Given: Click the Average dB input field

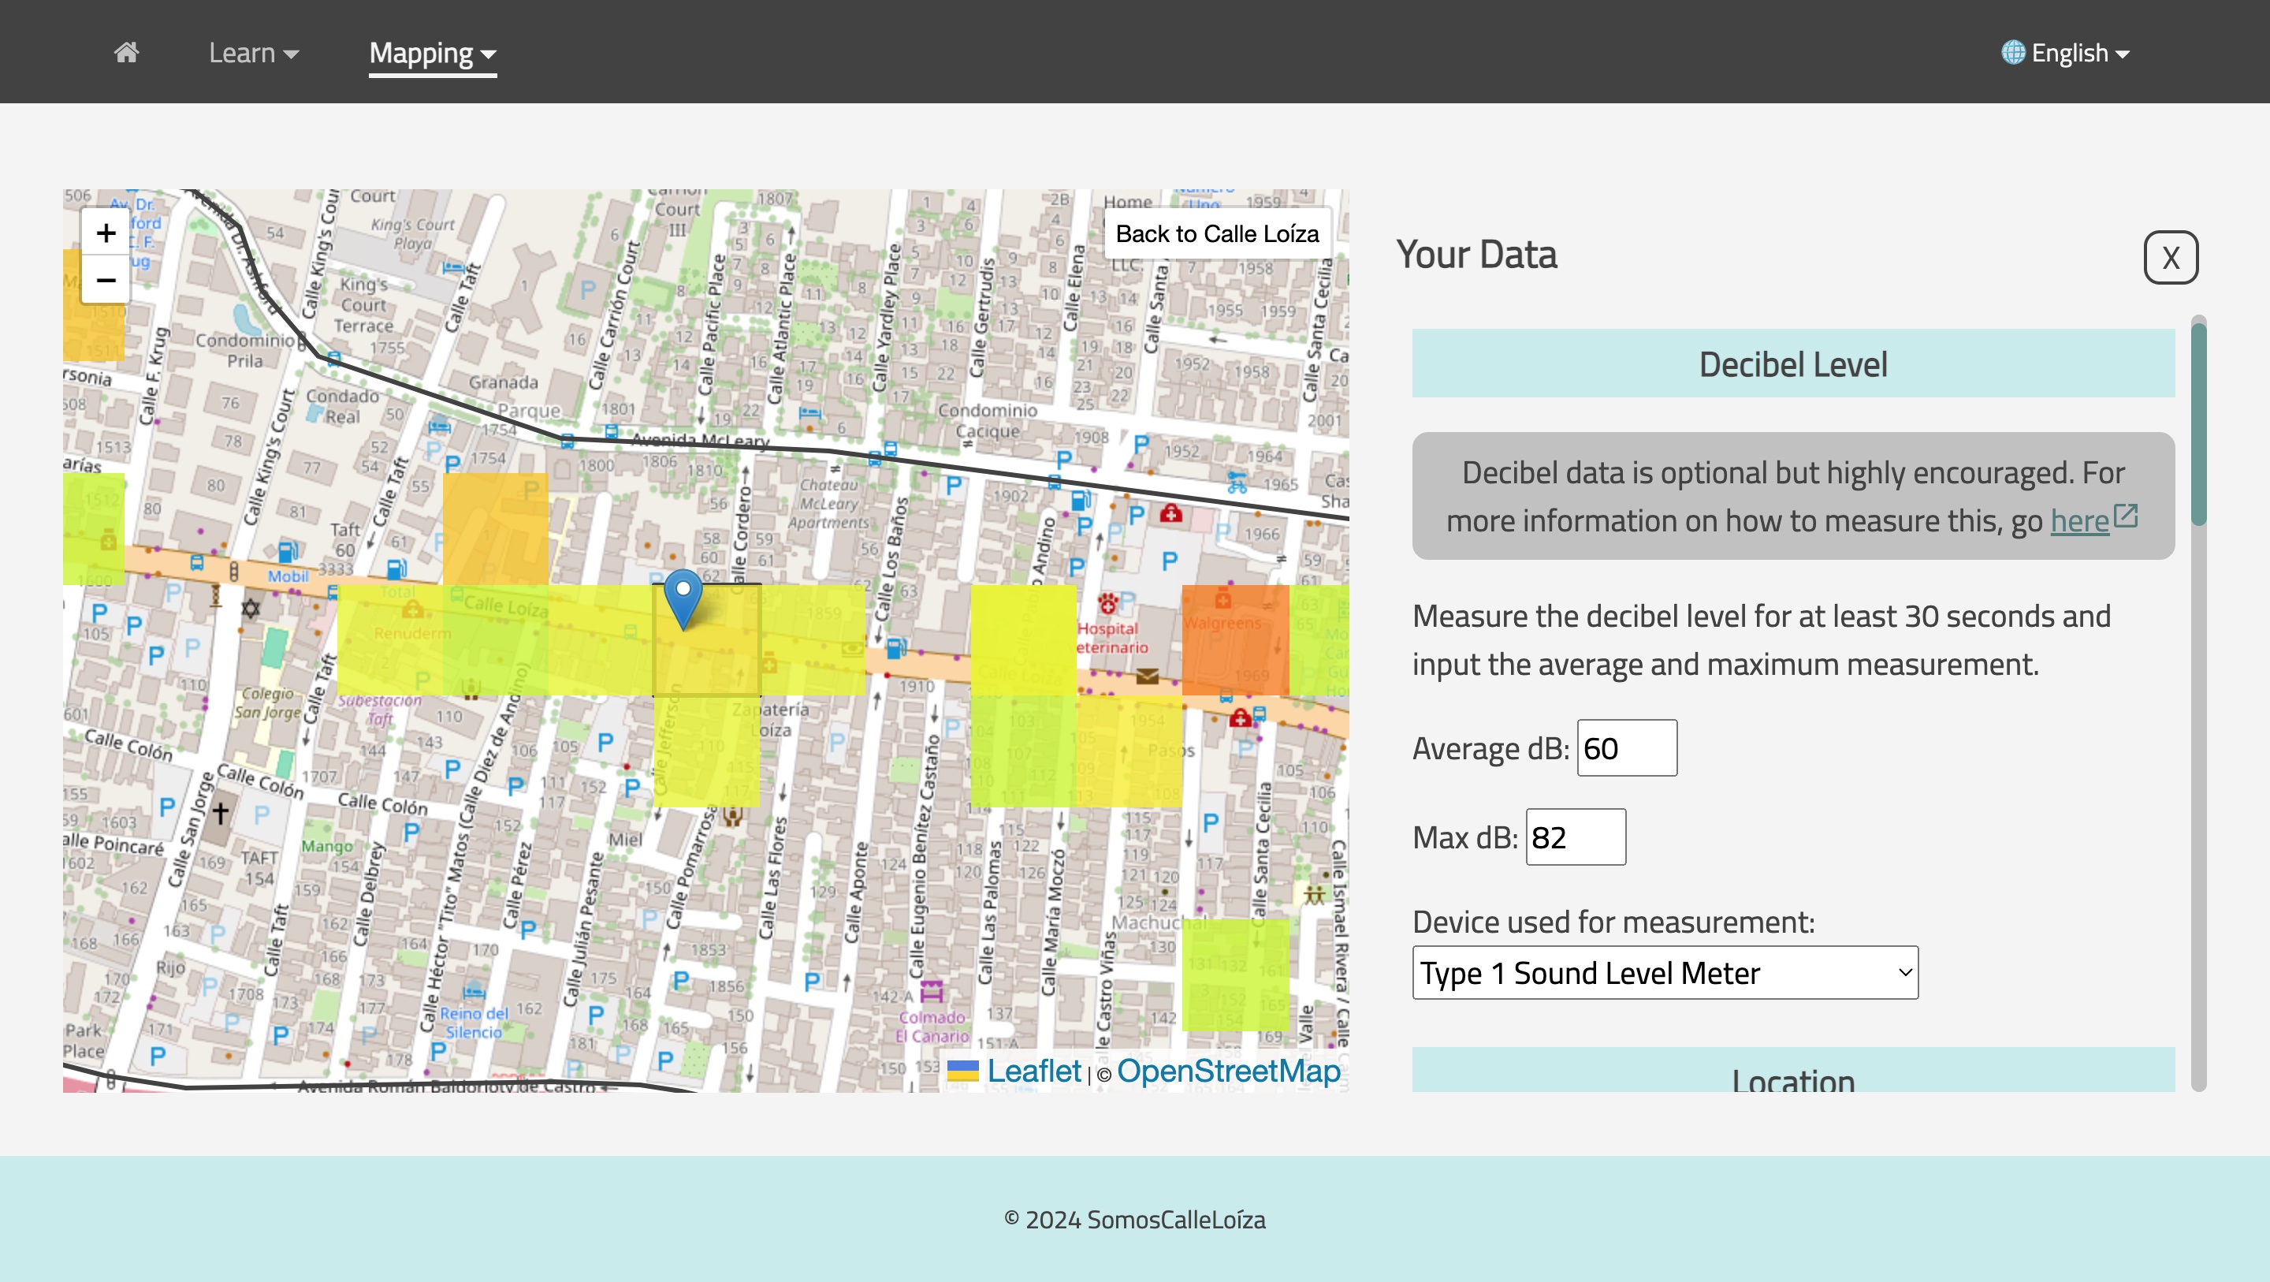Looking at the screenshot, I should pyautogui.click(x=1626, y=747).
